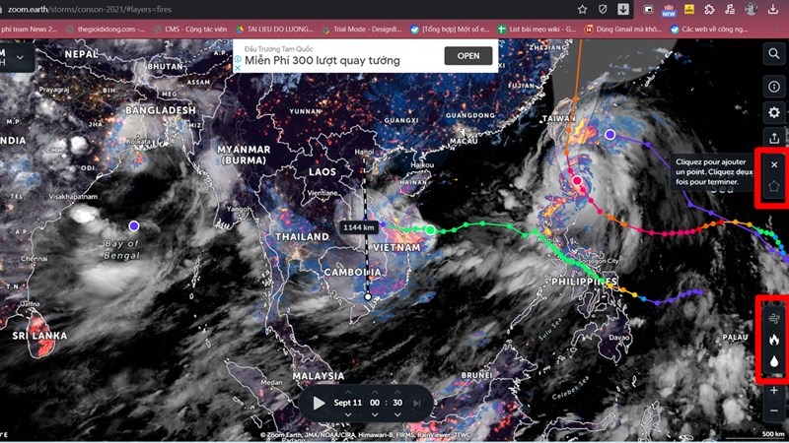
Task: Skip to latest time frame
Action: coord(416,403)
